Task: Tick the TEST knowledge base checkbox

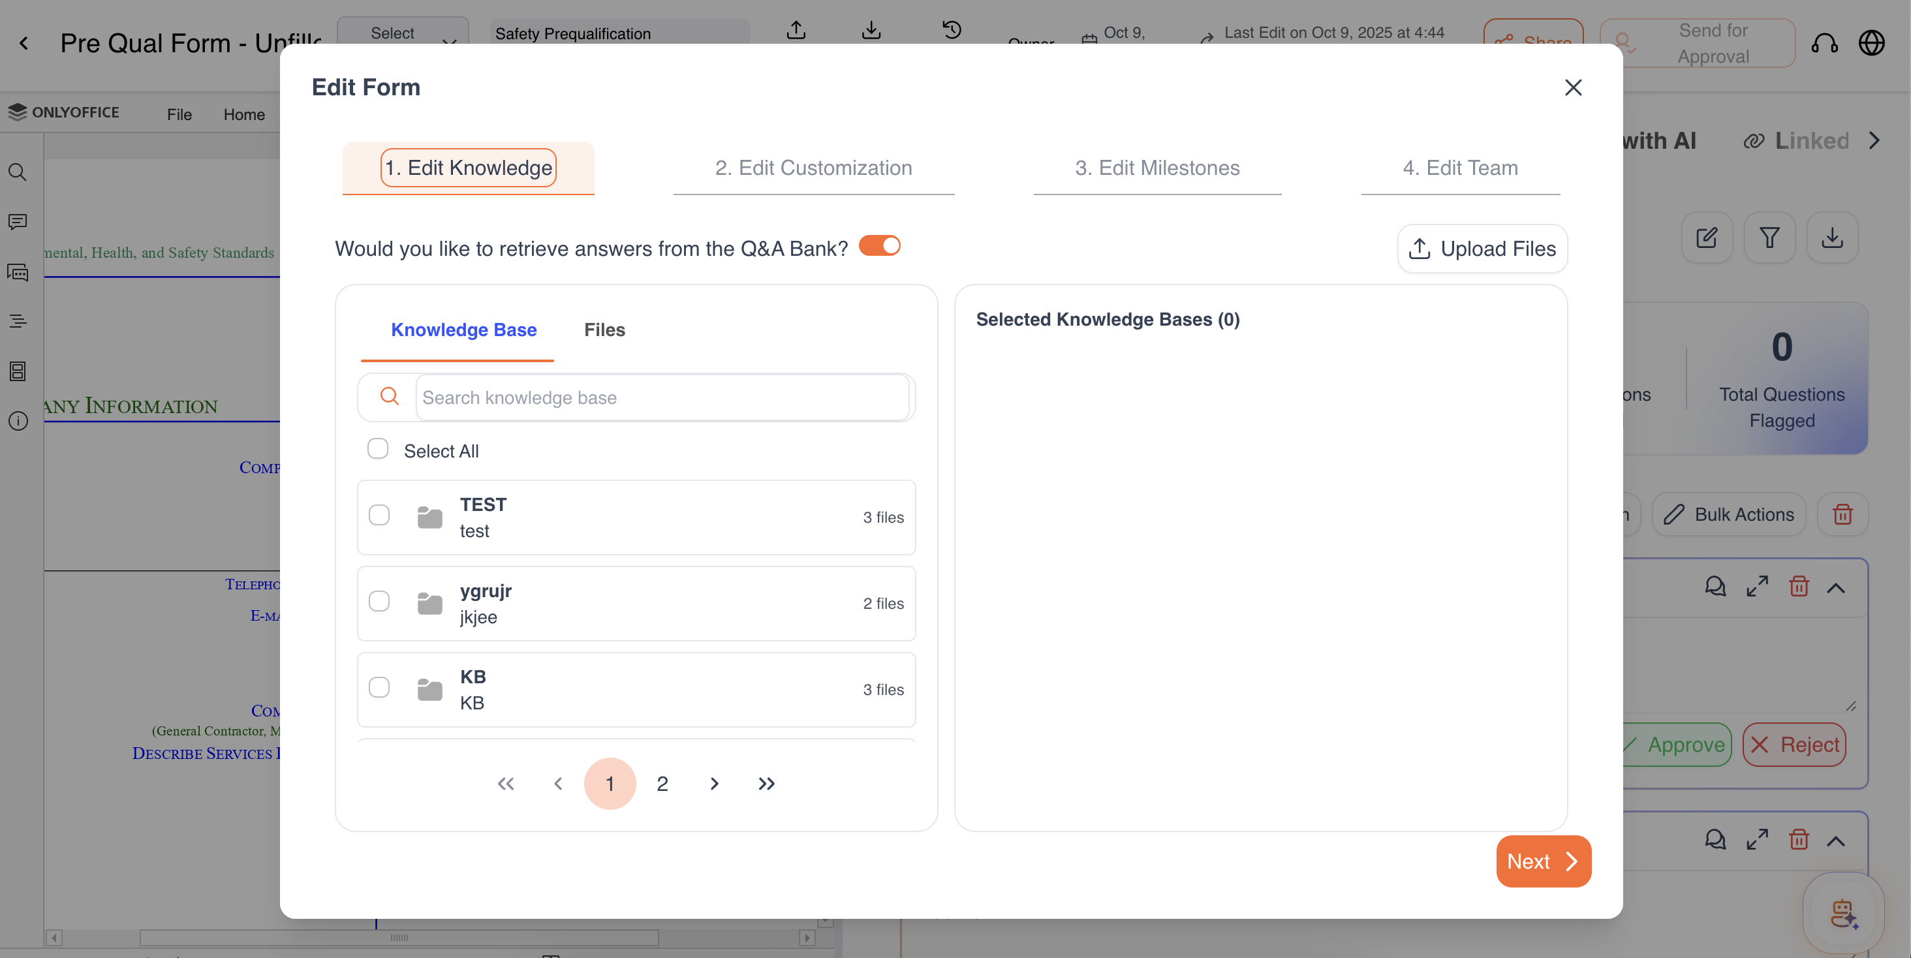Action: (379, 516)
